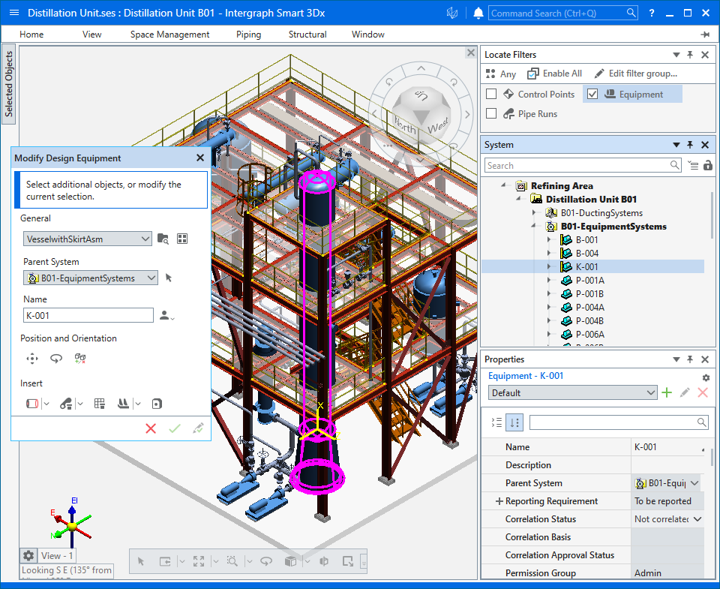Click the view settings gear beside View - 1
720x589 pixels.
28,556
